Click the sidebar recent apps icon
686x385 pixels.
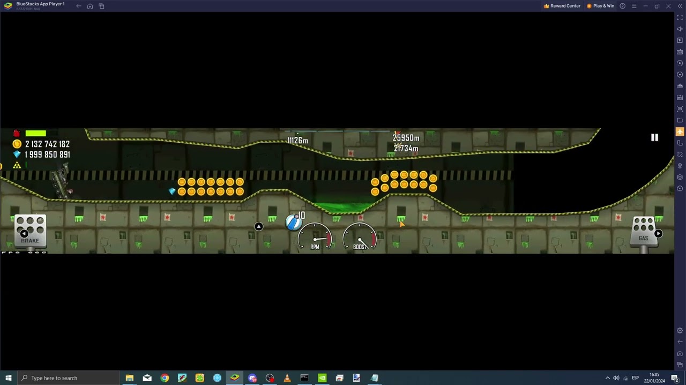pos(680,365)
